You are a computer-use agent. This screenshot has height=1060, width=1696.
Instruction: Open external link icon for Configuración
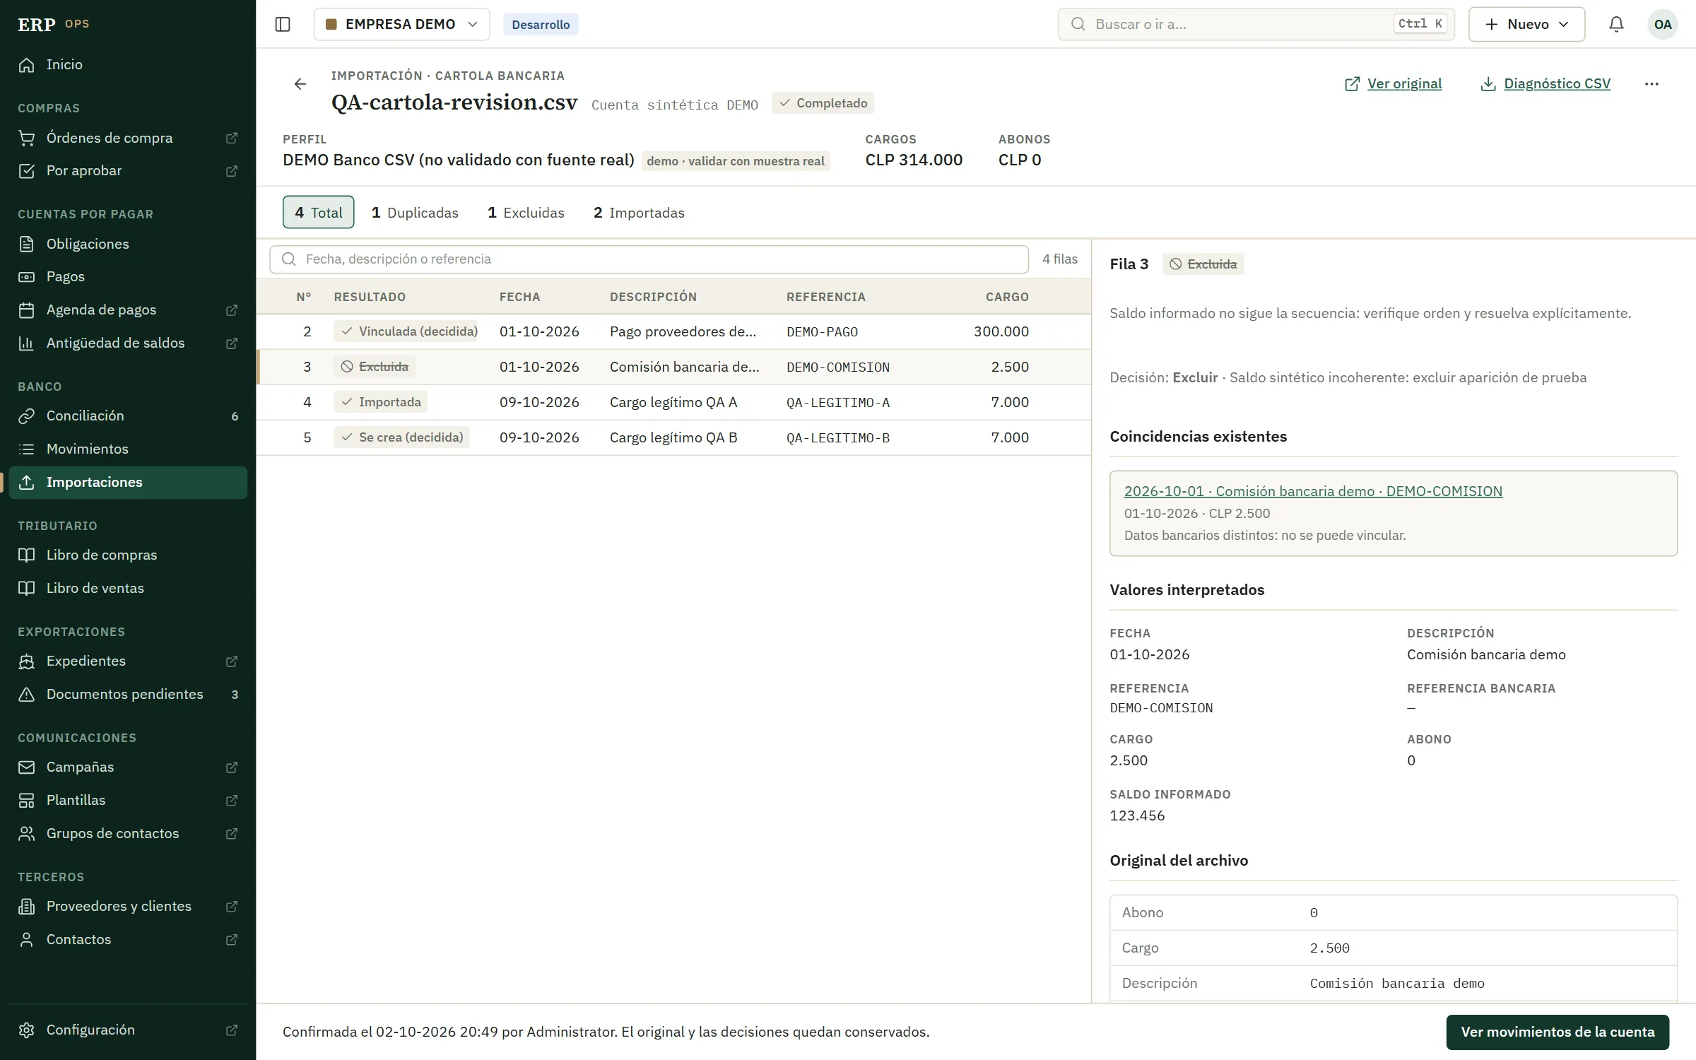coord(231,1030)
